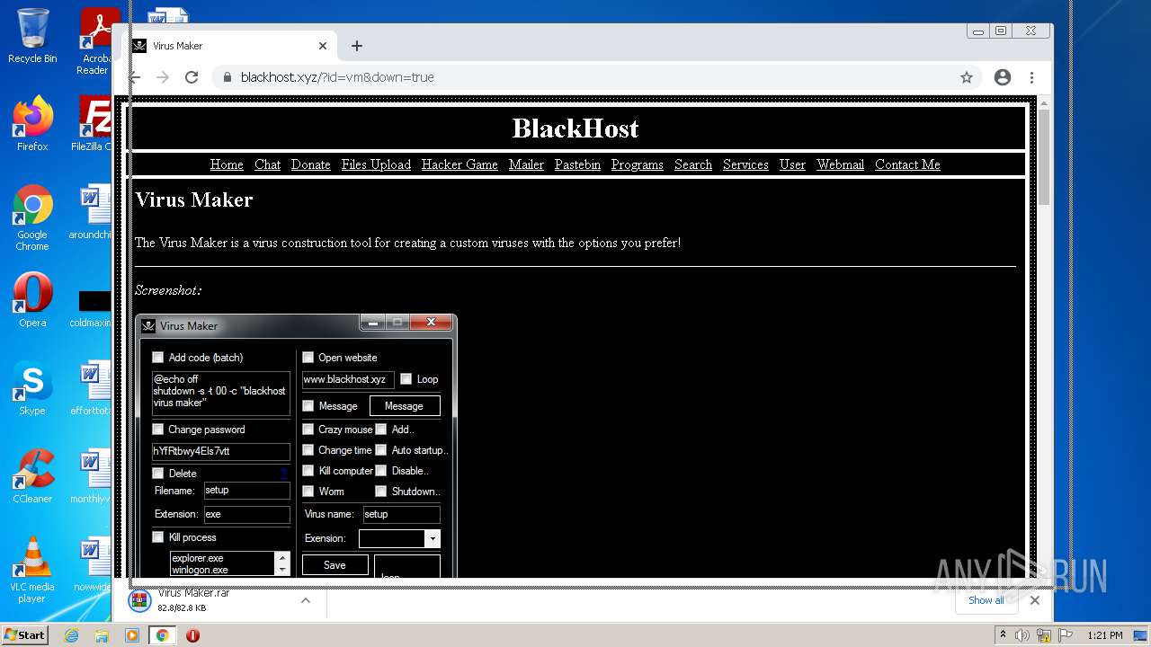Open the Search link
This screenshot has height=647, width=1151.
point(693,164)
